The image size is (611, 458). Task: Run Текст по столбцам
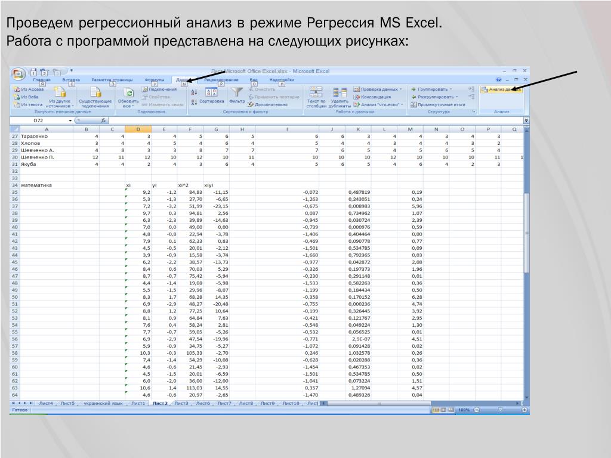point(316,97)
